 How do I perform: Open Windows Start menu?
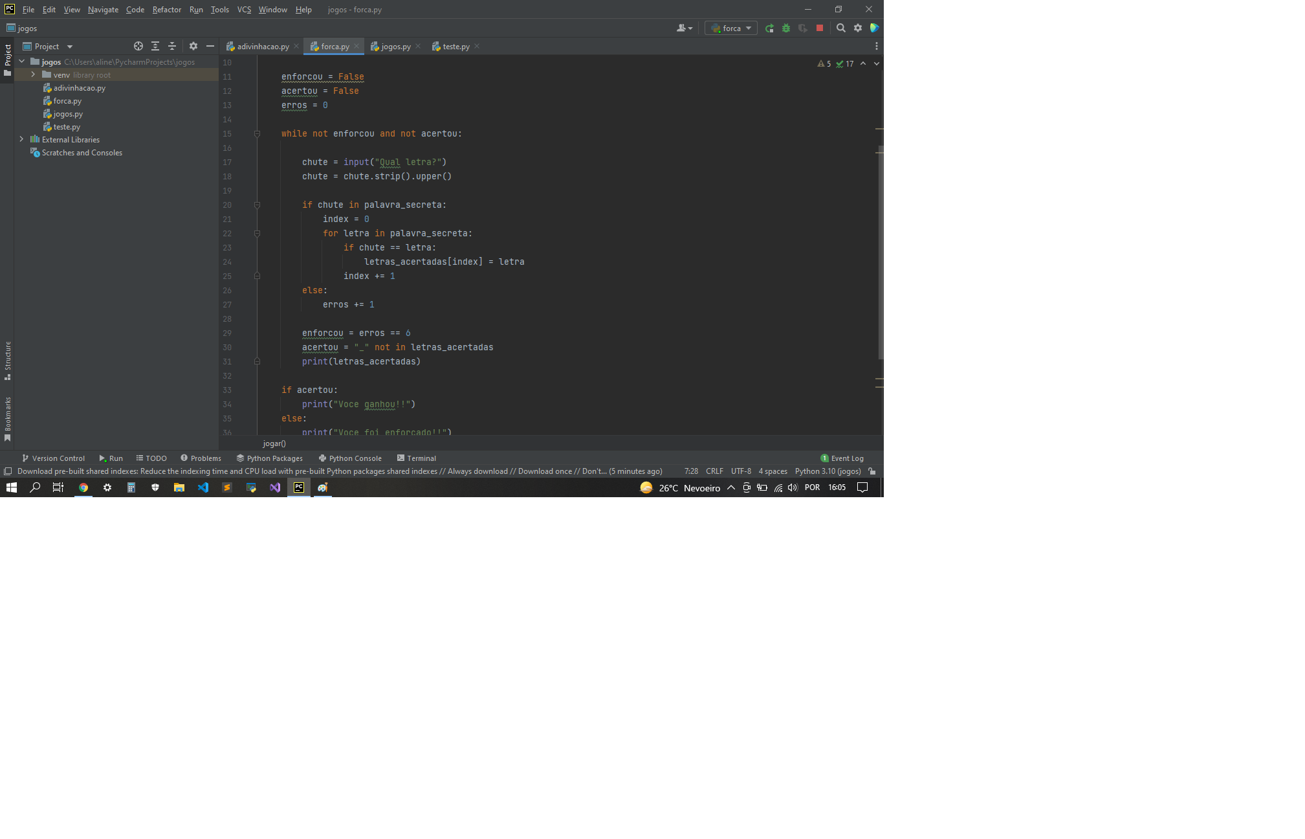click(x=11, y=487)
